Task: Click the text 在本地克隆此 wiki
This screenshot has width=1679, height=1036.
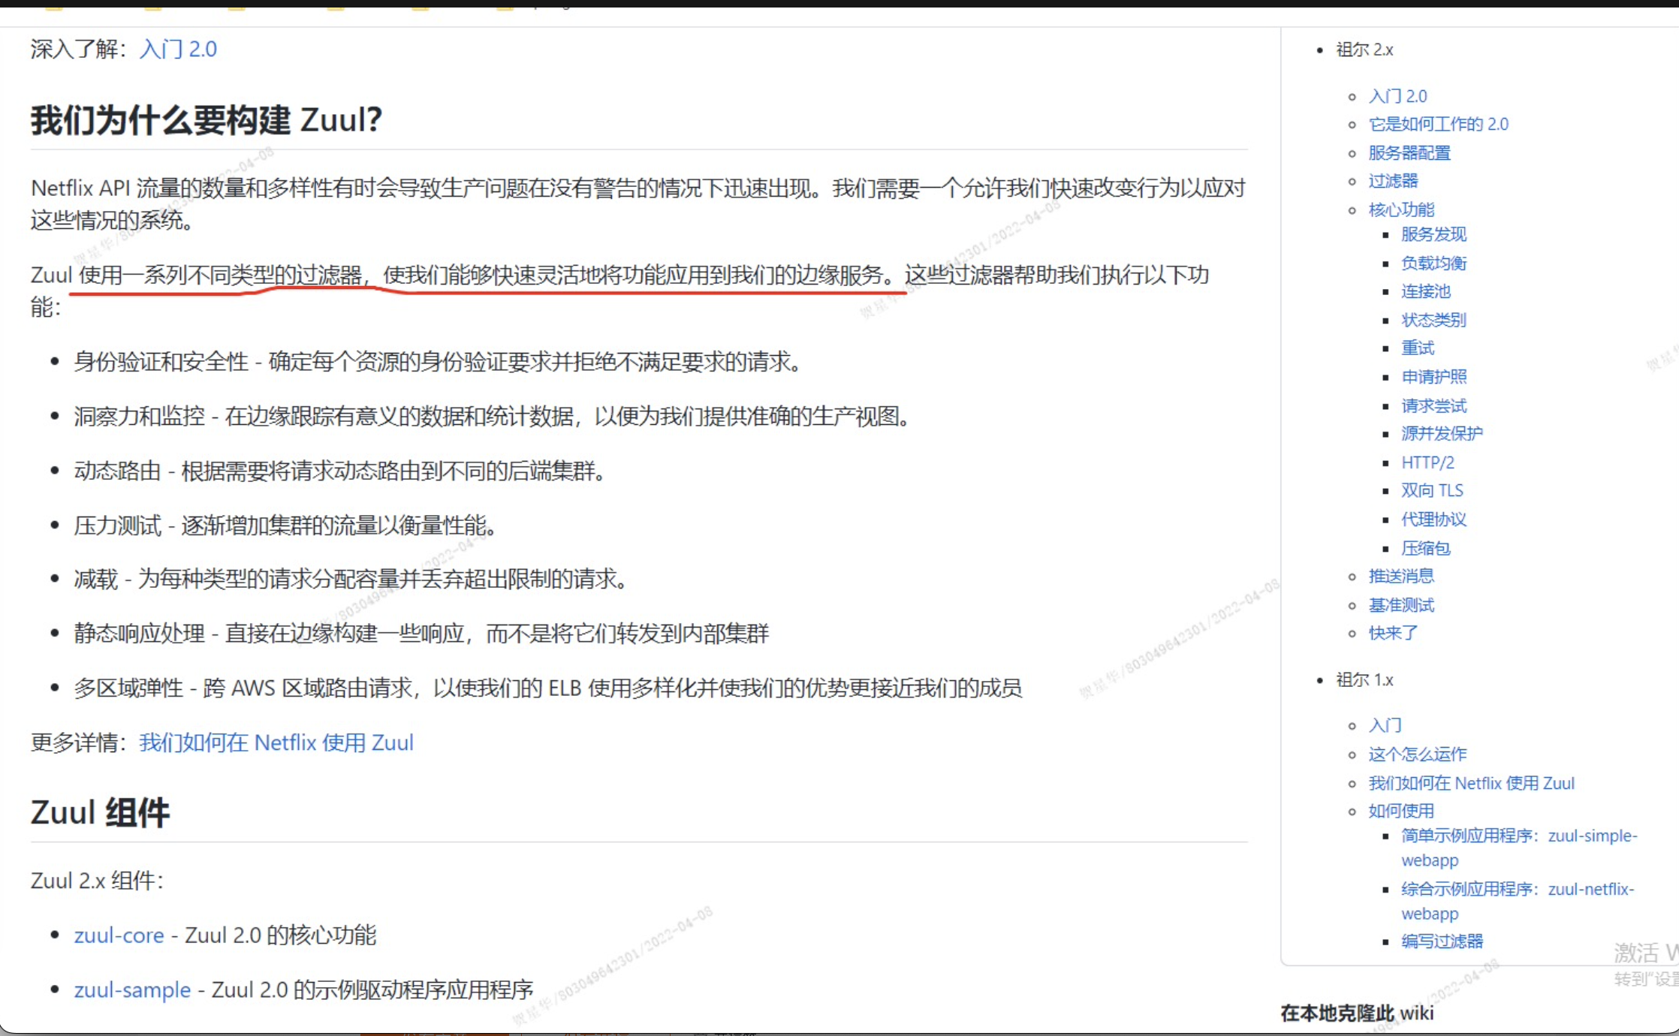Action: [x=1357, y=1013]
